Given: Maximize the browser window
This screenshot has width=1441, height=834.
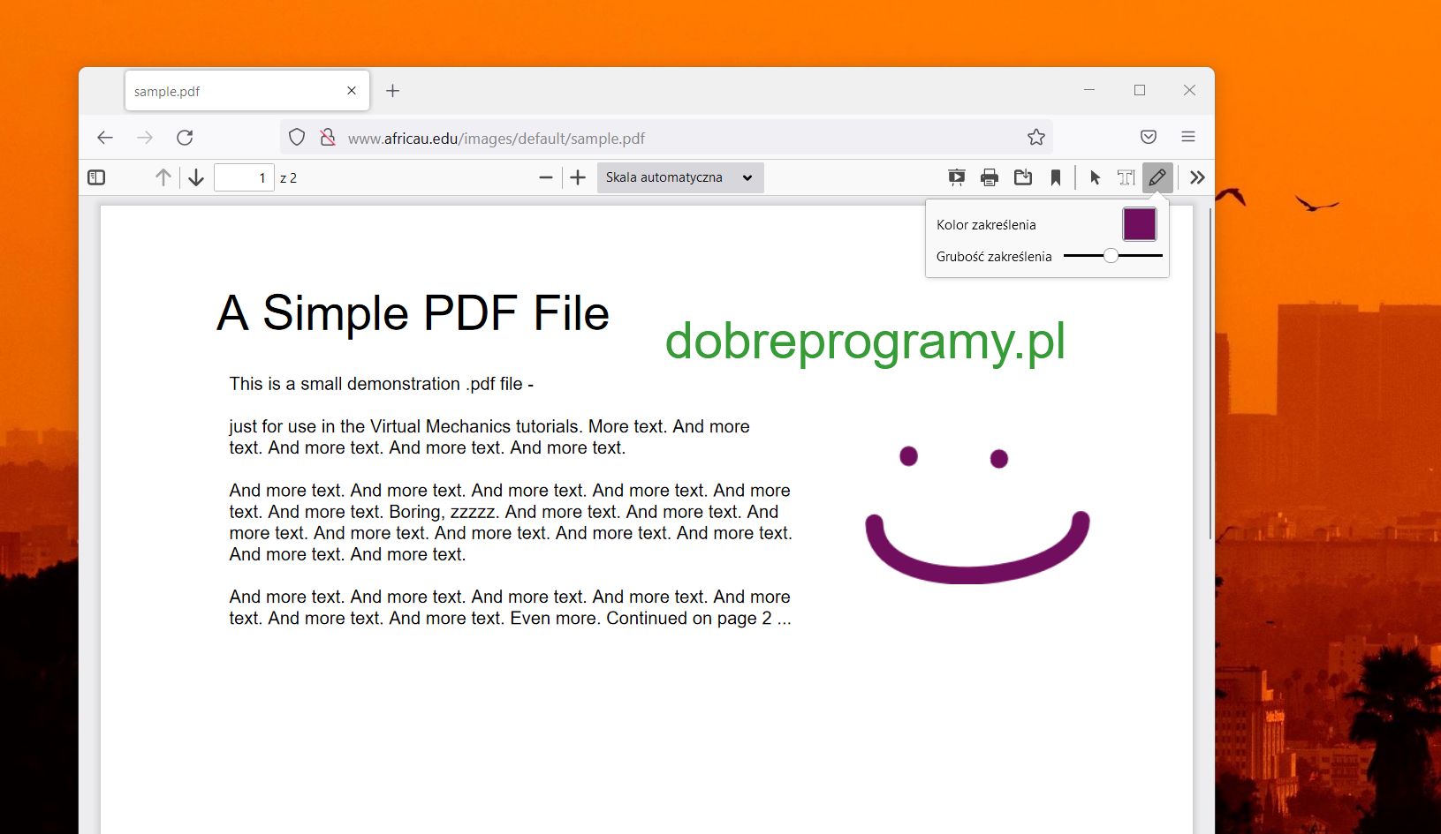Looking at the screenshot, I should tap(1140, 90).
